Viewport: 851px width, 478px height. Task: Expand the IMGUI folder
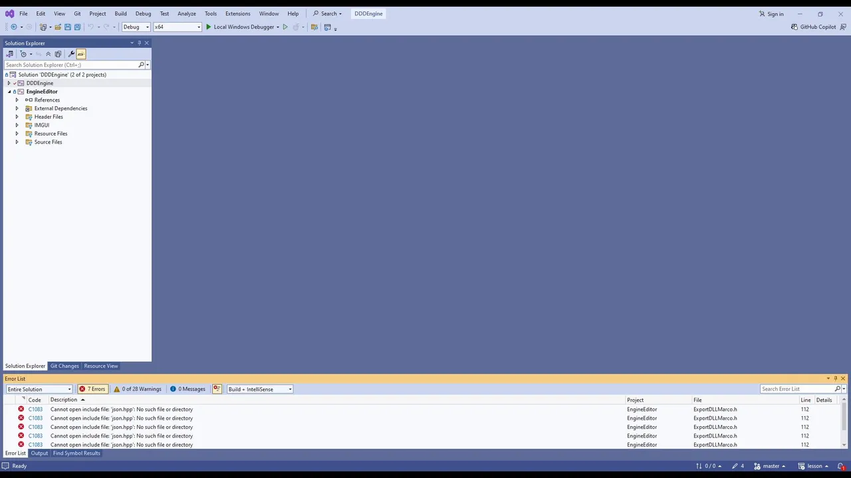point(17,125)
